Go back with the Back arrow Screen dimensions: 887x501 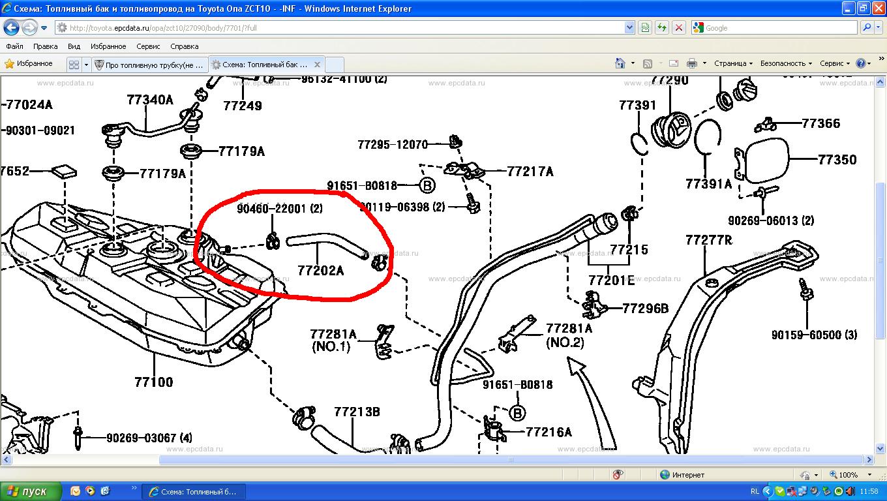click(11, 27)
